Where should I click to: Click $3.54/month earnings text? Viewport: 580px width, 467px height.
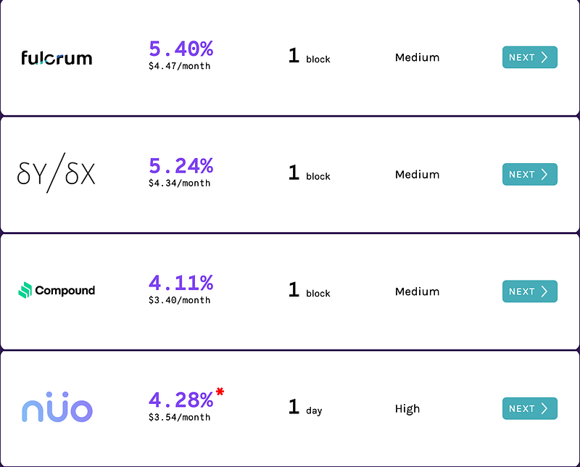(179, 417)
